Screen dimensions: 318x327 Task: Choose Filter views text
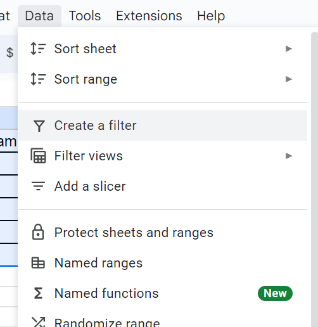(x=89, y=156)
